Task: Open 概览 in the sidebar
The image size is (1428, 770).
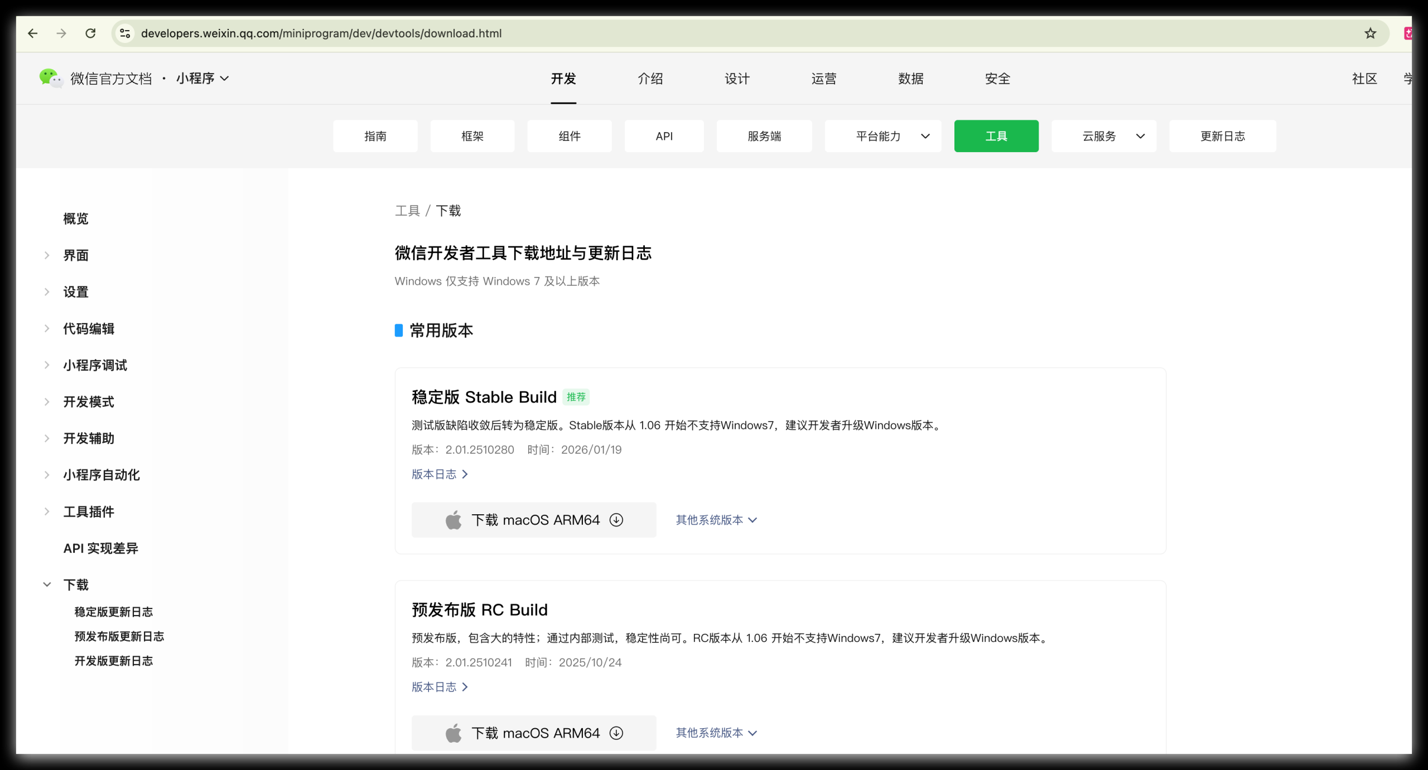Action: (76, 218)
